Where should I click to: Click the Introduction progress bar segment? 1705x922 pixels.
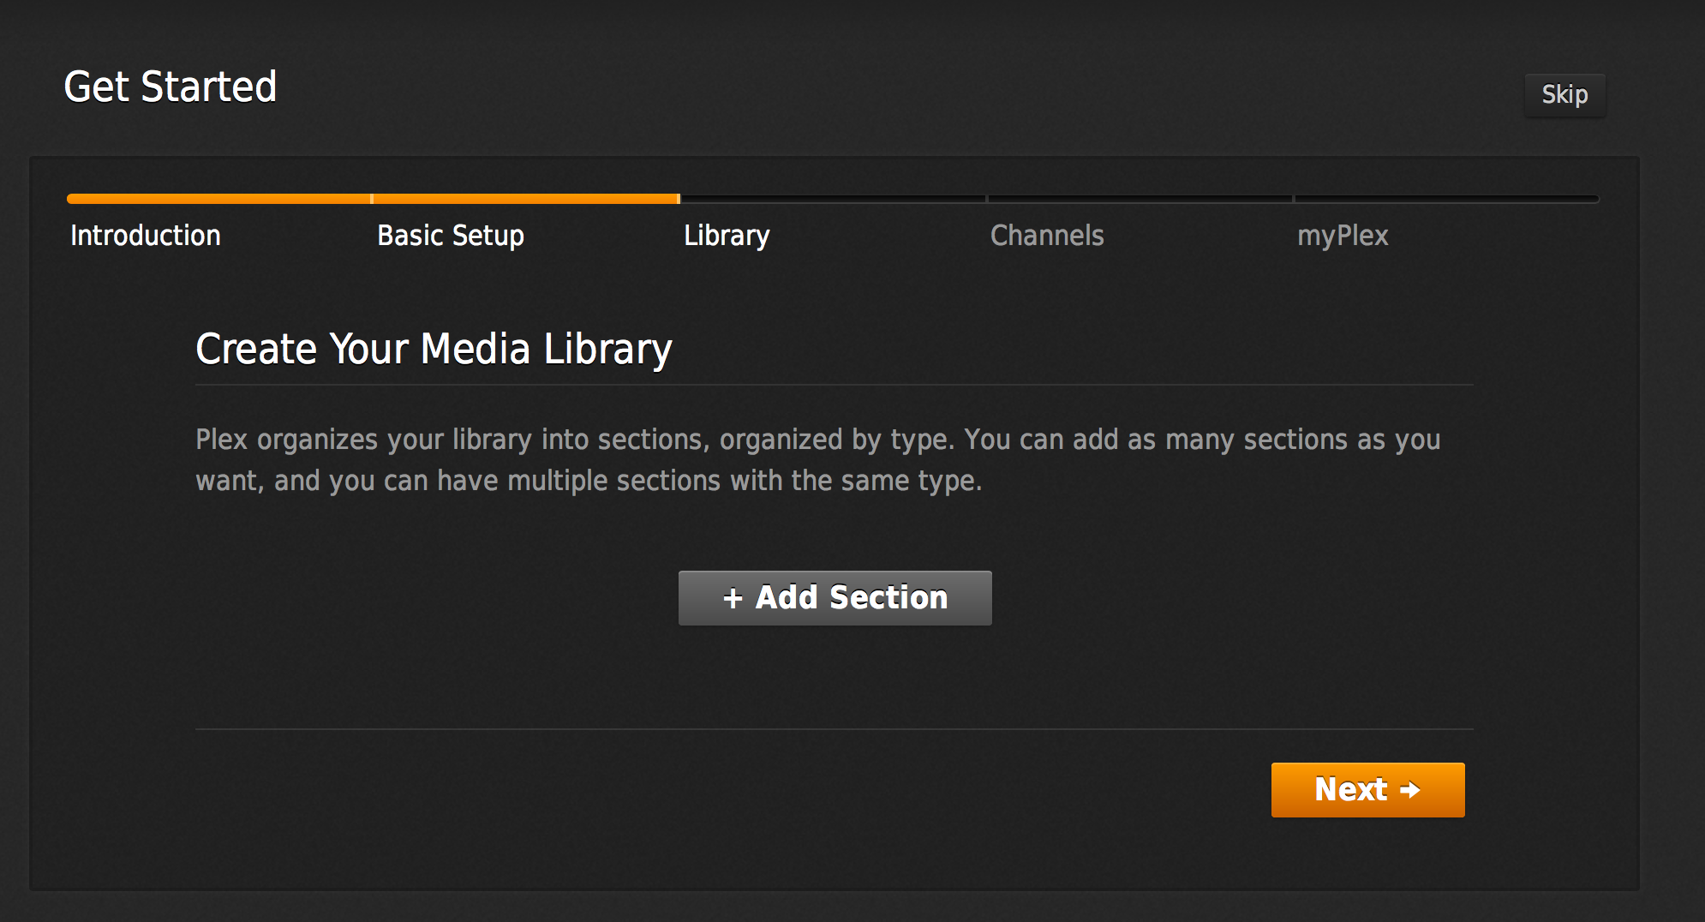pos(218,199)
